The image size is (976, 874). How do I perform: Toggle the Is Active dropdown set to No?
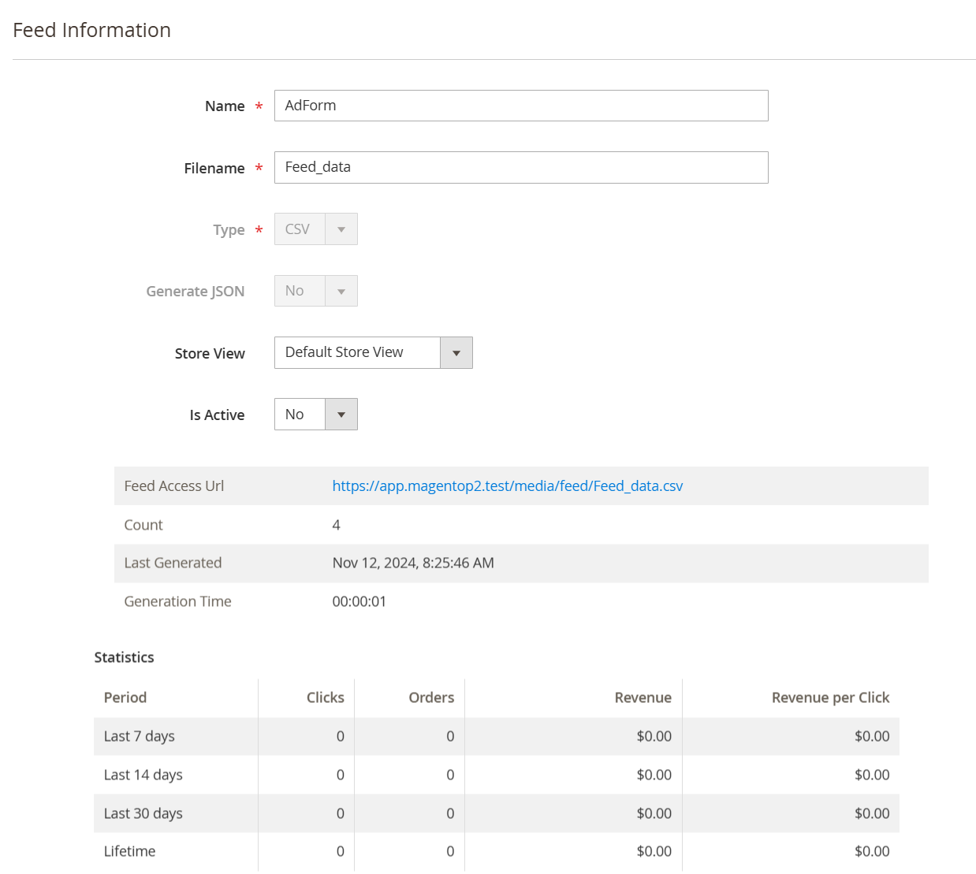[315, 415]
